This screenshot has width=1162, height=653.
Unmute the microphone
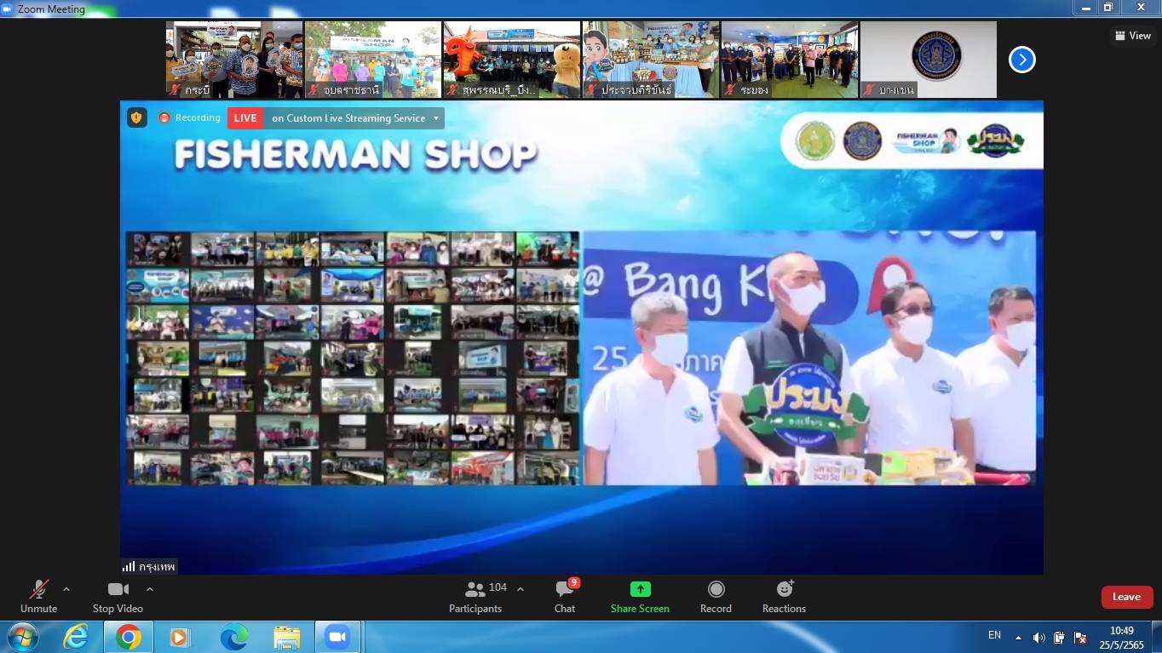(x=38, y=597)
